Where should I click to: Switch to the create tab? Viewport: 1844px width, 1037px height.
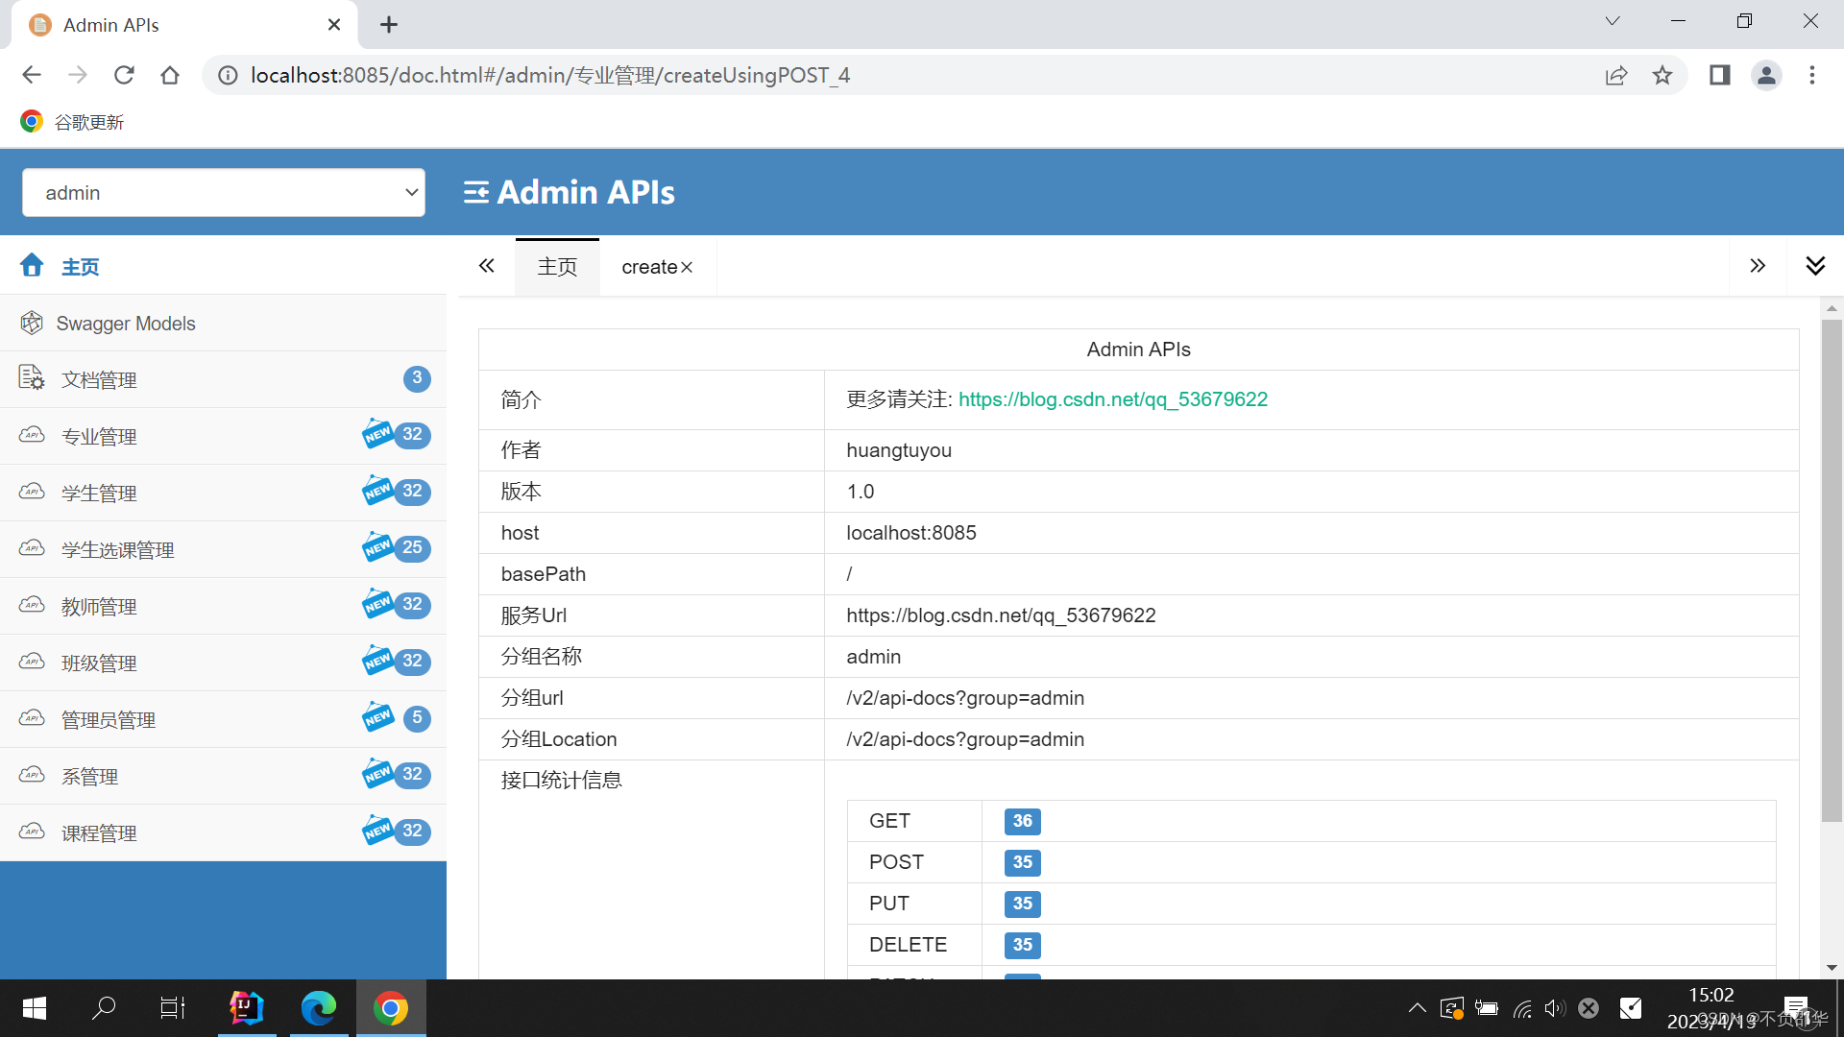pos(649,266)
